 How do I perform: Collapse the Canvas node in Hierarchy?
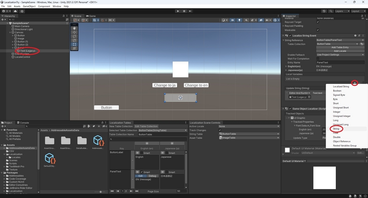click(x=10, y=33)
